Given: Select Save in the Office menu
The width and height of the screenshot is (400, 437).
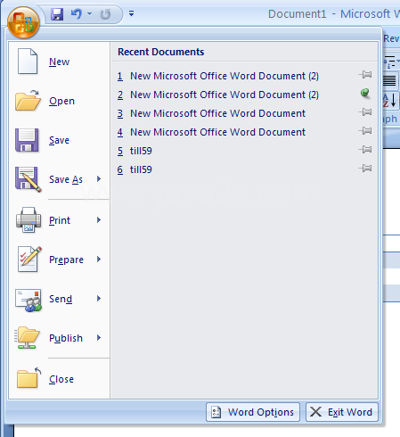Looking at the screenshot, I should pyautogui.click(x=59, y=140).
